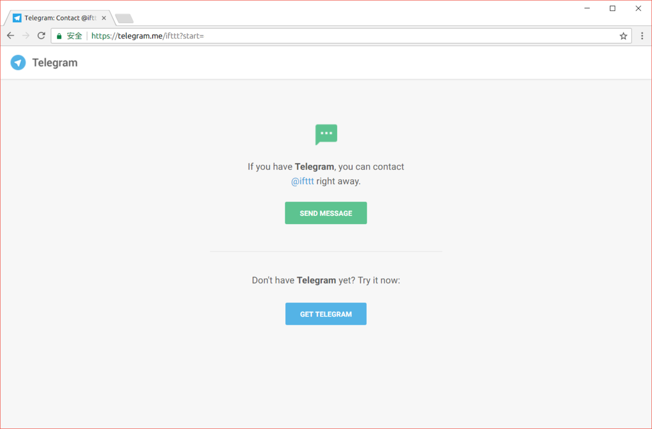The width and height of the screenshot is (652, 429).
Task: Open the @ifttt link
Action: point(302,181)
